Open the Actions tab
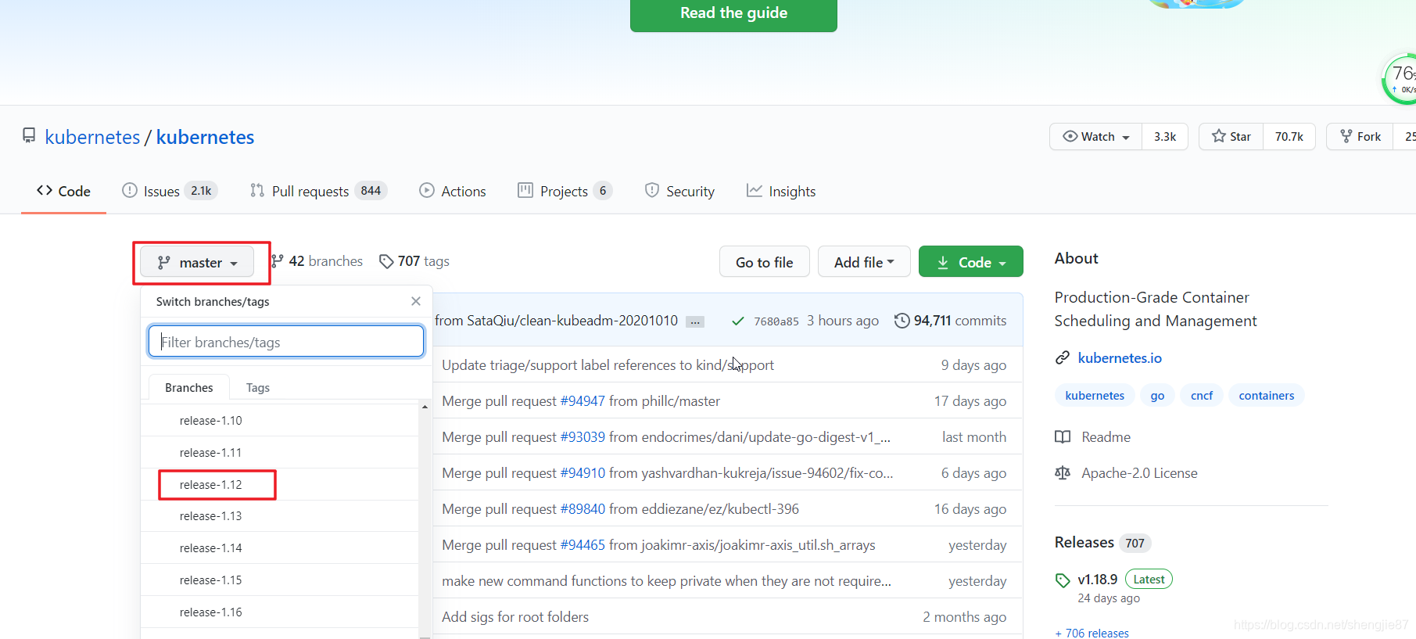The height and width of the screenshot is (639, 1416). (453, 191)
